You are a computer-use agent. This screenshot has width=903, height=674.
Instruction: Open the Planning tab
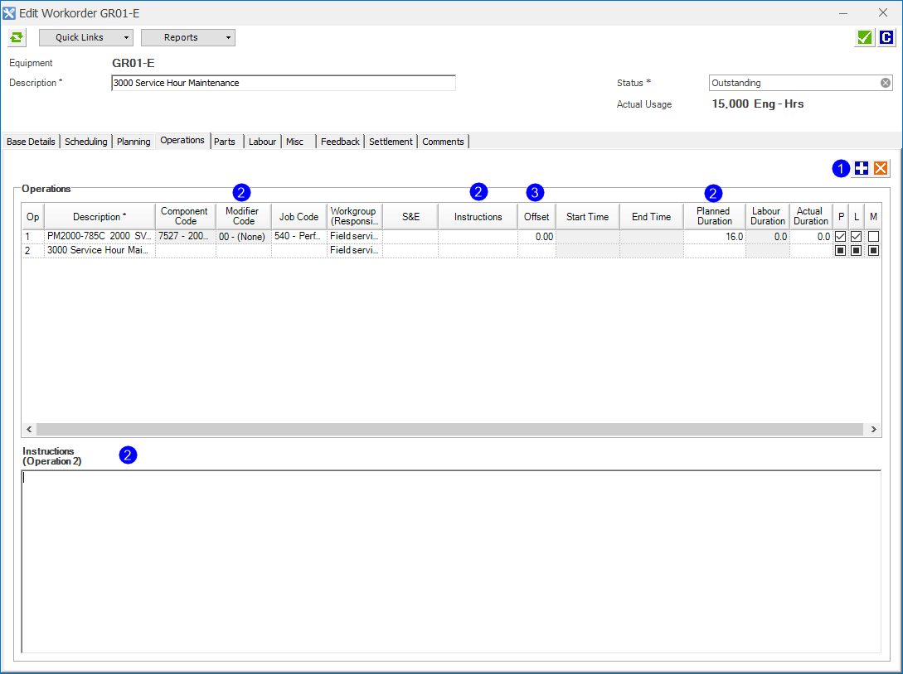coord(134,142)
